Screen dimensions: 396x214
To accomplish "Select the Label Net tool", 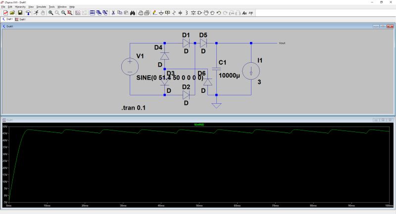I will (167, 13).
